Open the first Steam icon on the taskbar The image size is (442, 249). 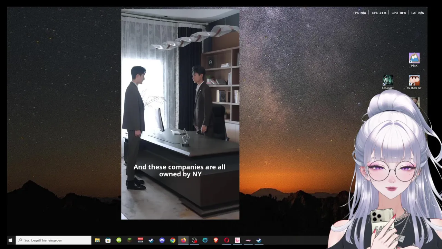[x=151, y=240]
